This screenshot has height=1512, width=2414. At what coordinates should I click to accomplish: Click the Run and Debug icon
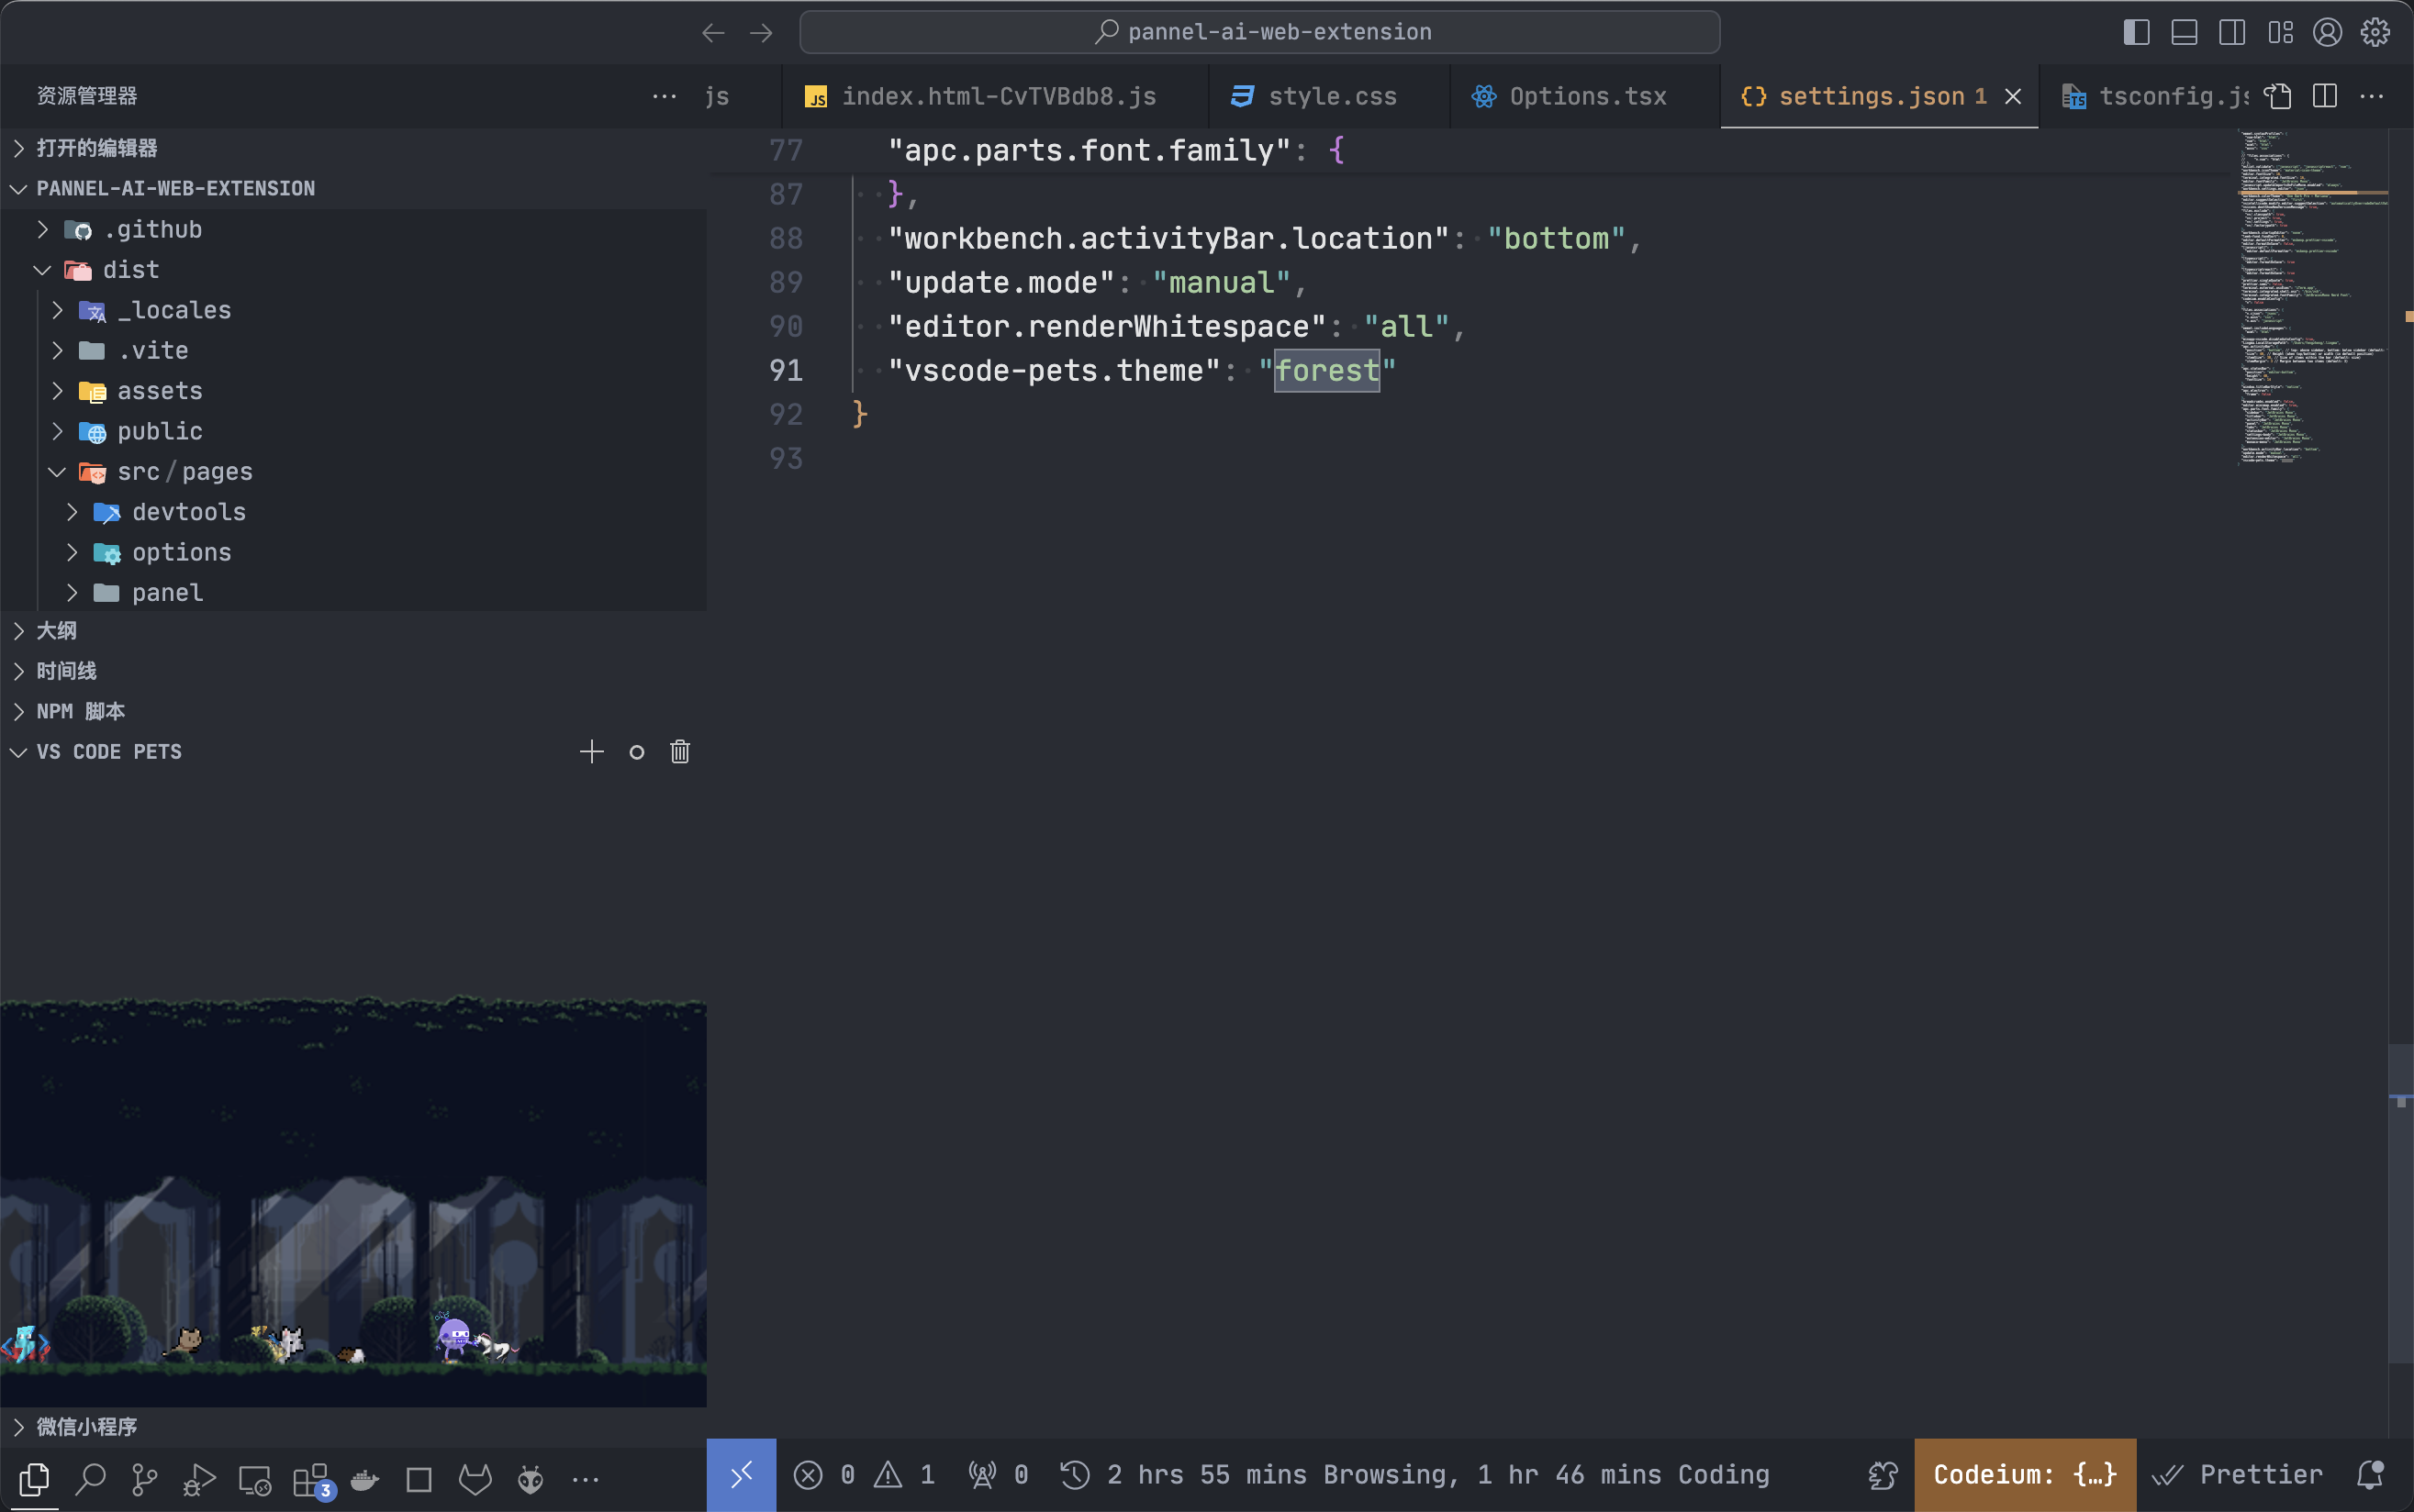coord(199,1478)
